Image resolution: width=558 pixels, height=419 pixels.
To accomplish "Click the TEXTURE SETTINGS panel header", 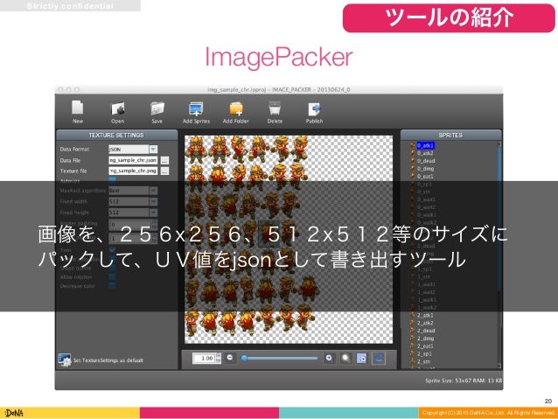I will point(116,136).
